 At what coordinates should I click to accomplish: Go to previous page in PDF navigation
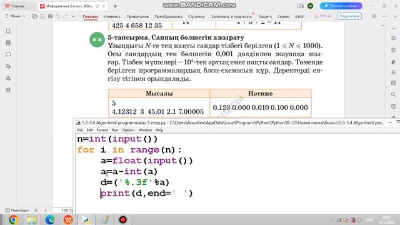coord(46,210)
